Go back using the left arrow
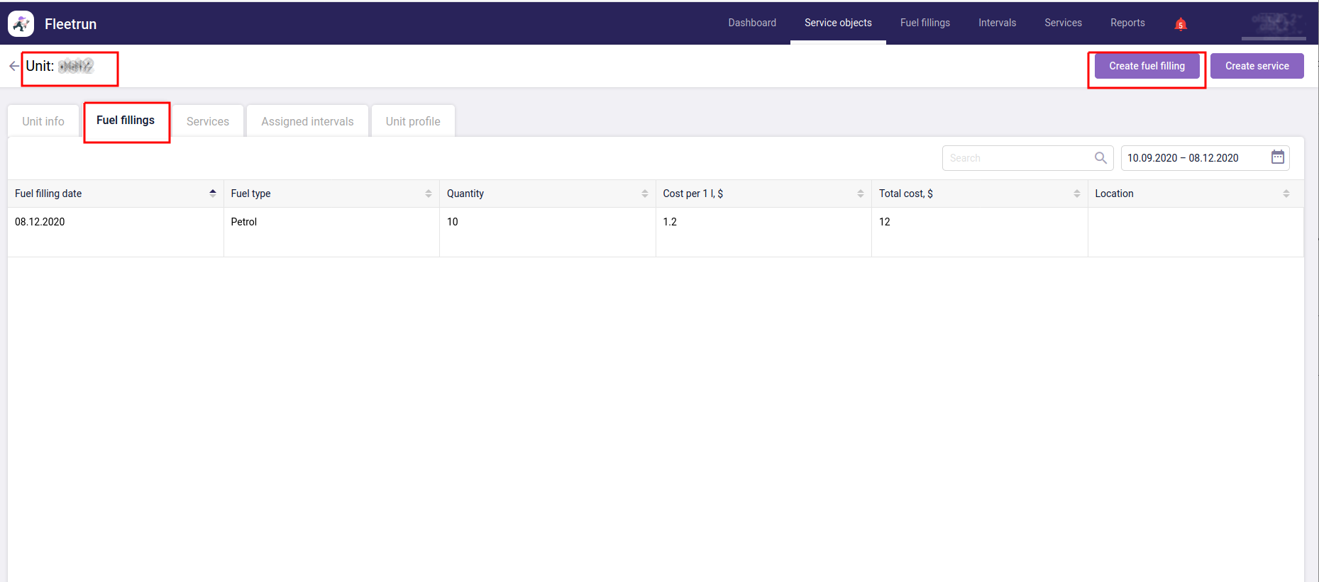 coord(13,66)
